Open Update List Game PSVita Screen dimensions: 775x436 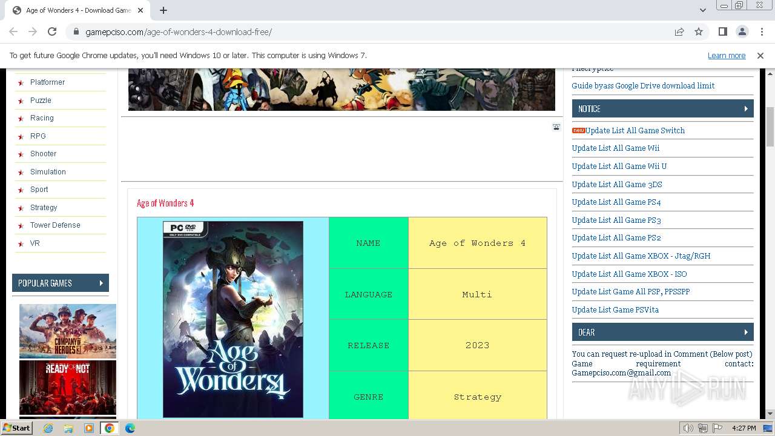[x=615, y=309]
